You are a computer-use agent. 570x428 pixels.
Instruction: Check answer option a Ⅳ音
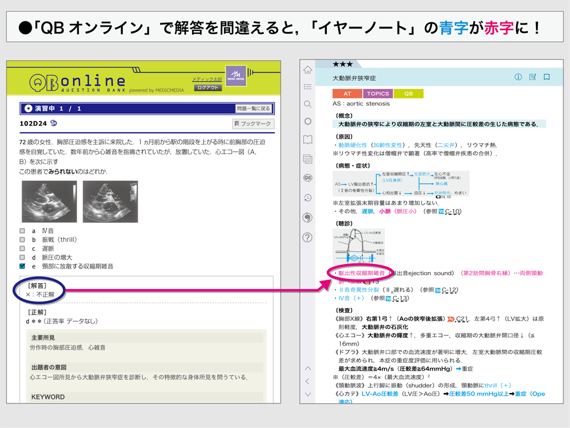[22, 231]
